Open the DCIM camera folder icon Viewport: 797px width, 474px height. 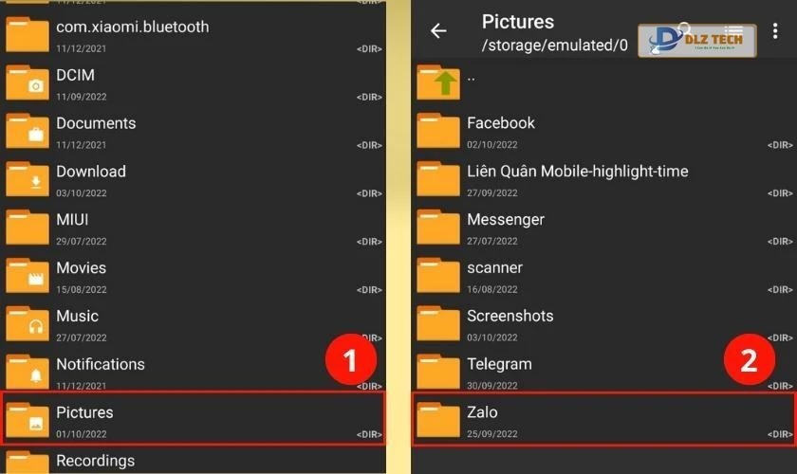pos(28,83)
